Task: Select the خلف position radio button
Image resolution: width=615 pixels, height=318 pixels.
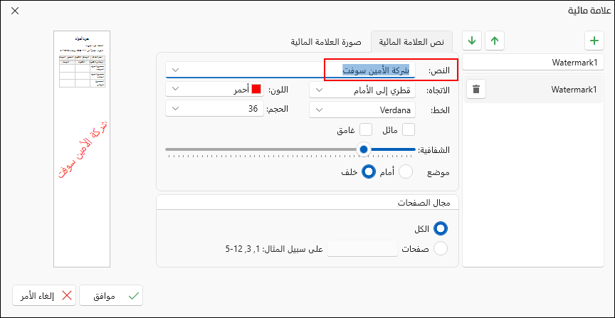Action: (x=368, y=172)
